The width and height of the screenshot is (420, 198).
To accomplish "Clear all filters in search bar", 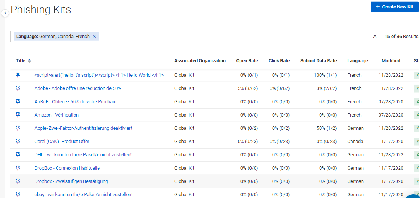I will coord(375,37).
